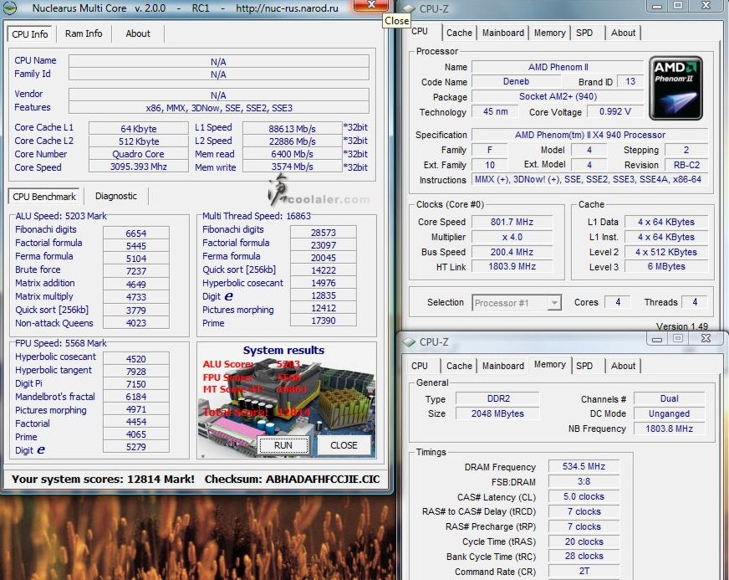Click the Level 3 cache value 6 MBytes
The height and width of the screenshot is (580, 729).
pyautogui.click(x=666, y=266)
